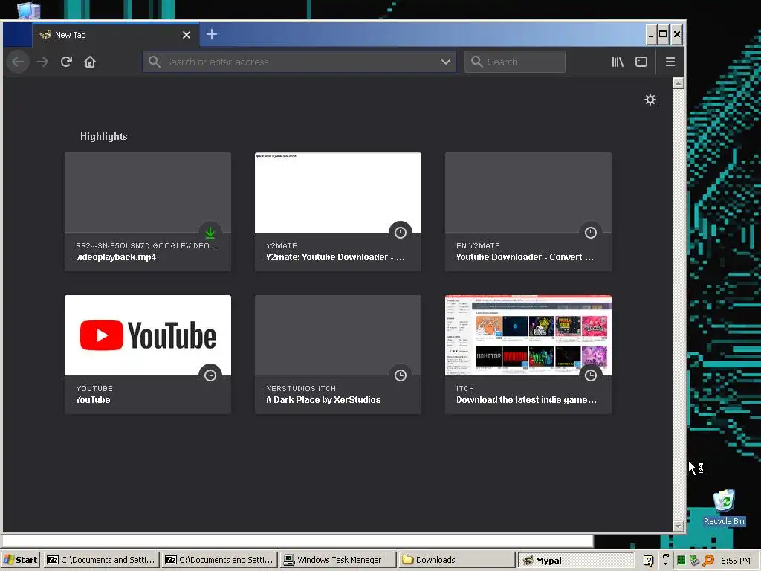The height and width of the screenshot is (571, 761).
Task: Click scrollbar down arrow in browser
Action: coord(678,526)
